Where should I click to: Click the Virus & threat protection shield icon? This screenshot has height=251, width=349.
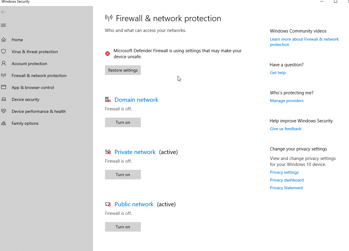tap(4, 52)
